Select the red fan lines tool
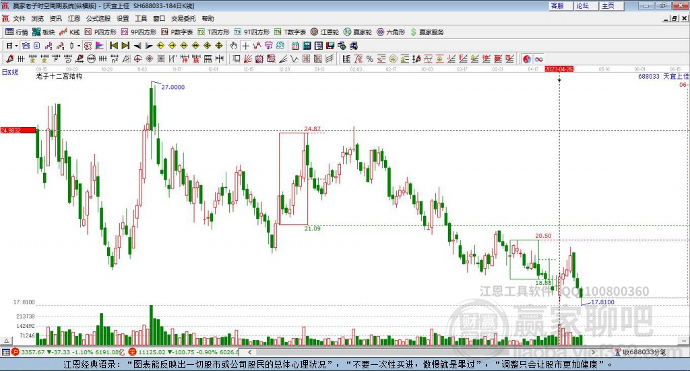Viewport: 690px width, 371px height. tap(248, 59)
